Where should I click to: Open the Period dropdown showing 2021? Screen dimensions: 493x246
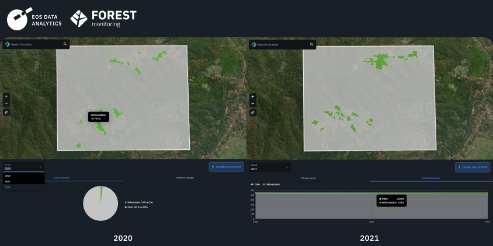click(270, 167)
